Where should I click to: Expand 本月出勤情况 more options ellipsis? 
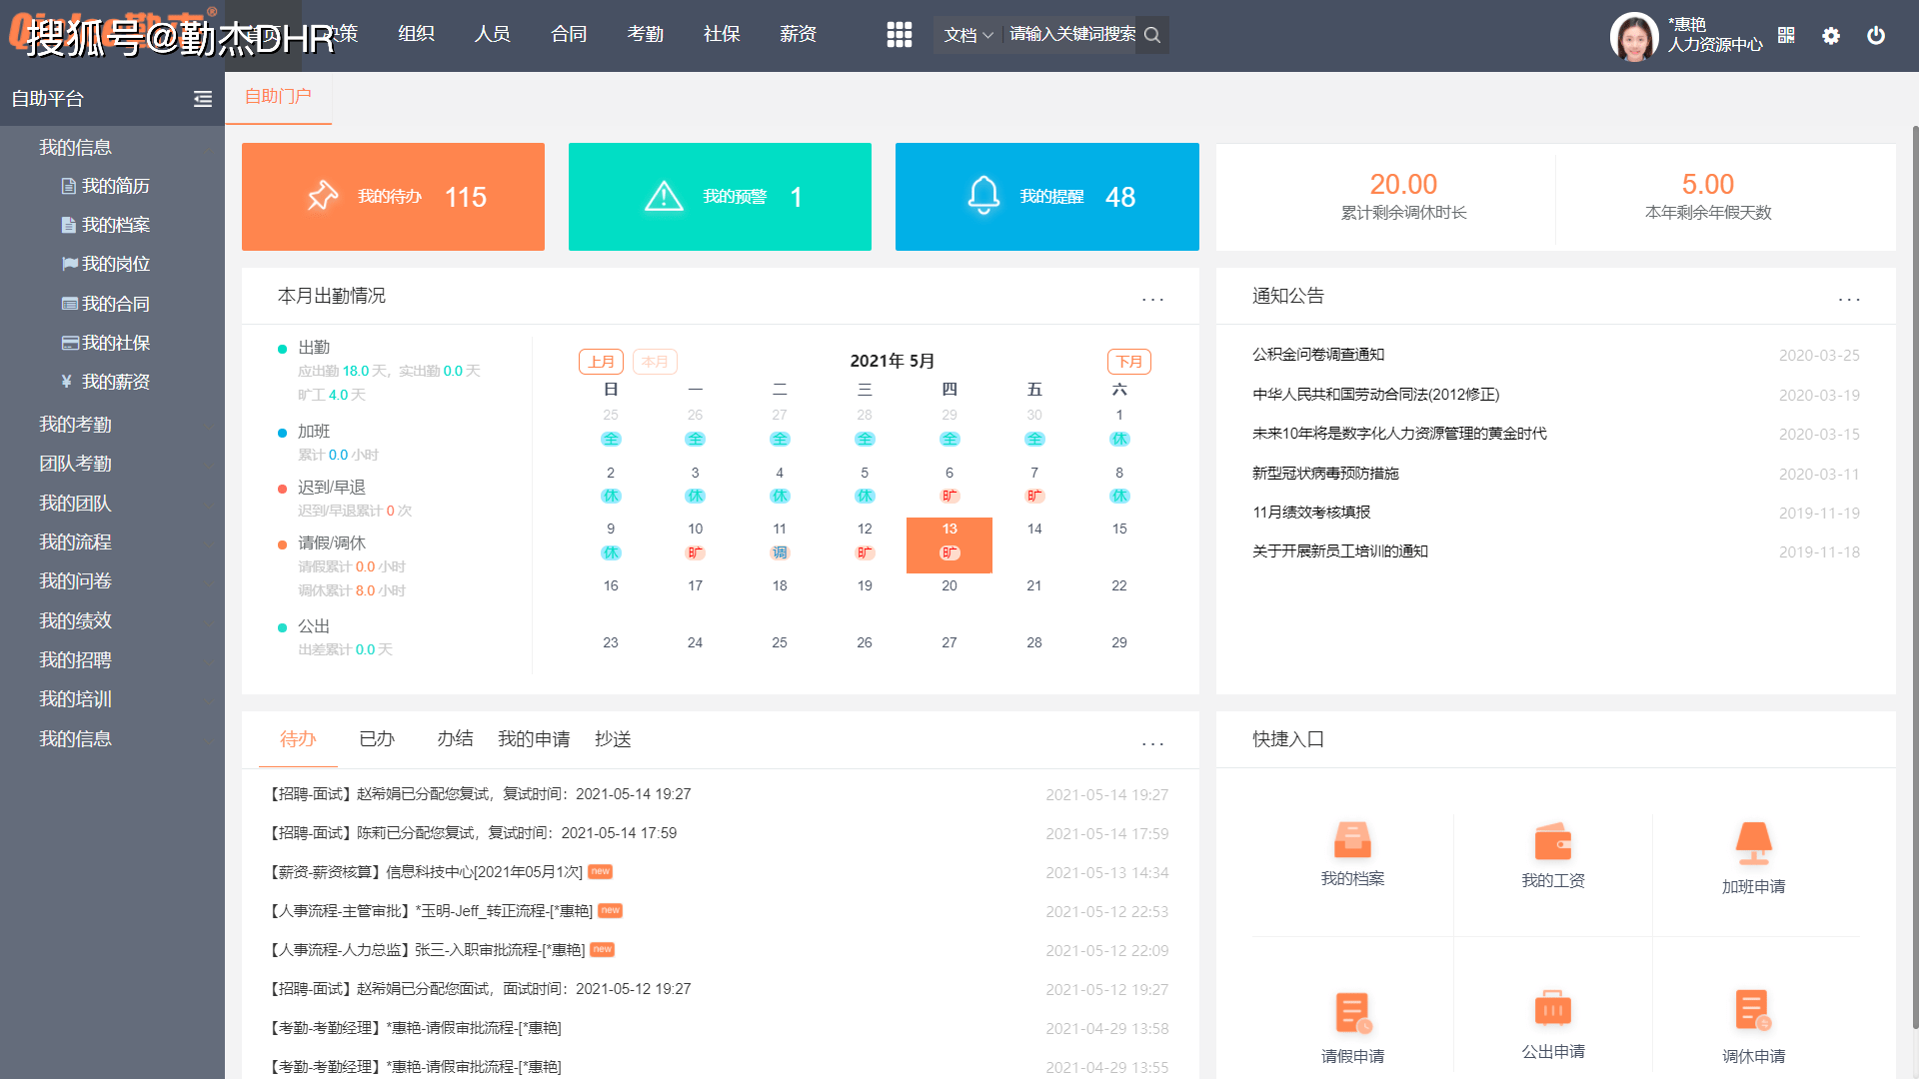point(1152,299)
